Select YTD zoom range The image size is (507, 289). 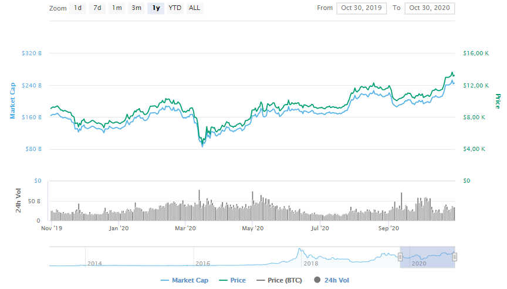pos(175,8)
